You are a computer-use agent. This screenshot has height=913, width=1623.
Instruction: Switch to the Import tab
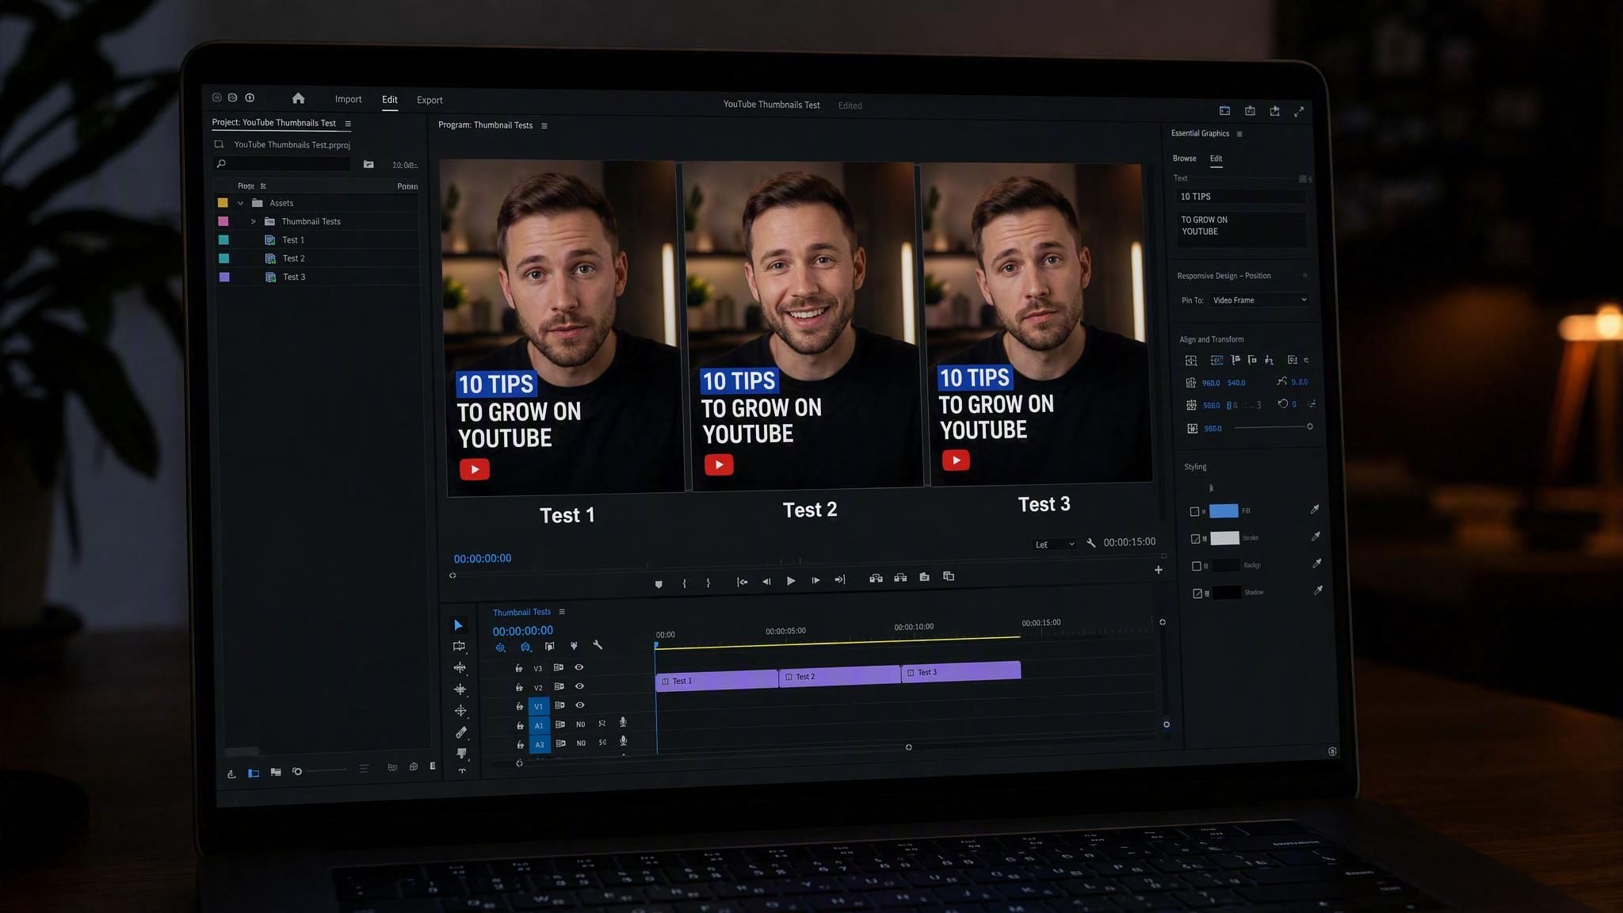coord(348,99)
